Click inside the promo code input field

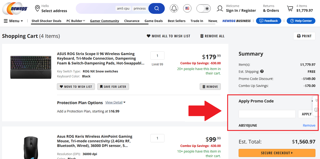tap(267, 114)
